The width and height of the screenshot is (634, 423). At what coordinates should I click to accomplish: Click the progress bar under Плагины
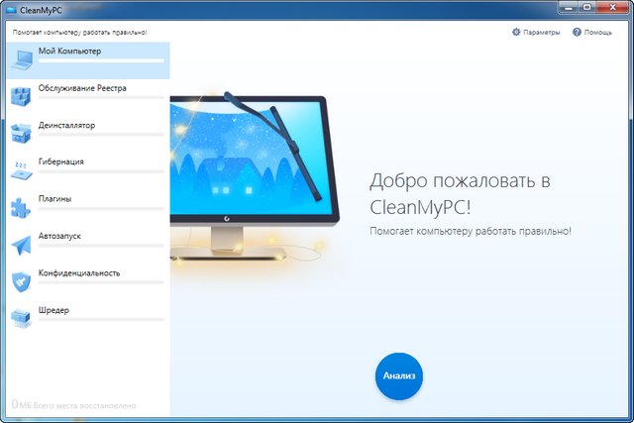(x=101, y=209)
